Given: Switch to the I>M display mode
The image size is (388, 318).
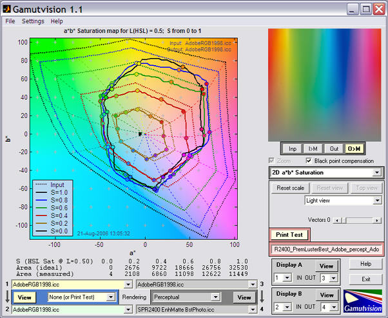Looking at the screenshot, I should [312, 148].
